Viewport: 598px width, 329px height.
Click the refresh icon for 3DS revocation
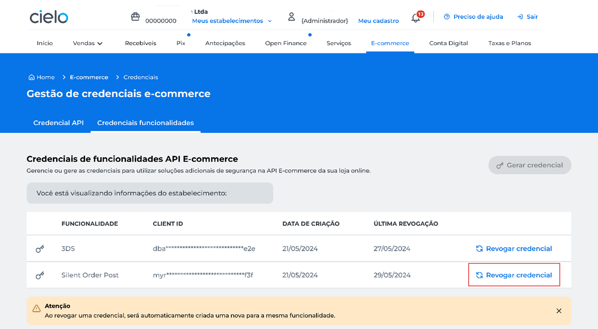click(x=479, y=248)
